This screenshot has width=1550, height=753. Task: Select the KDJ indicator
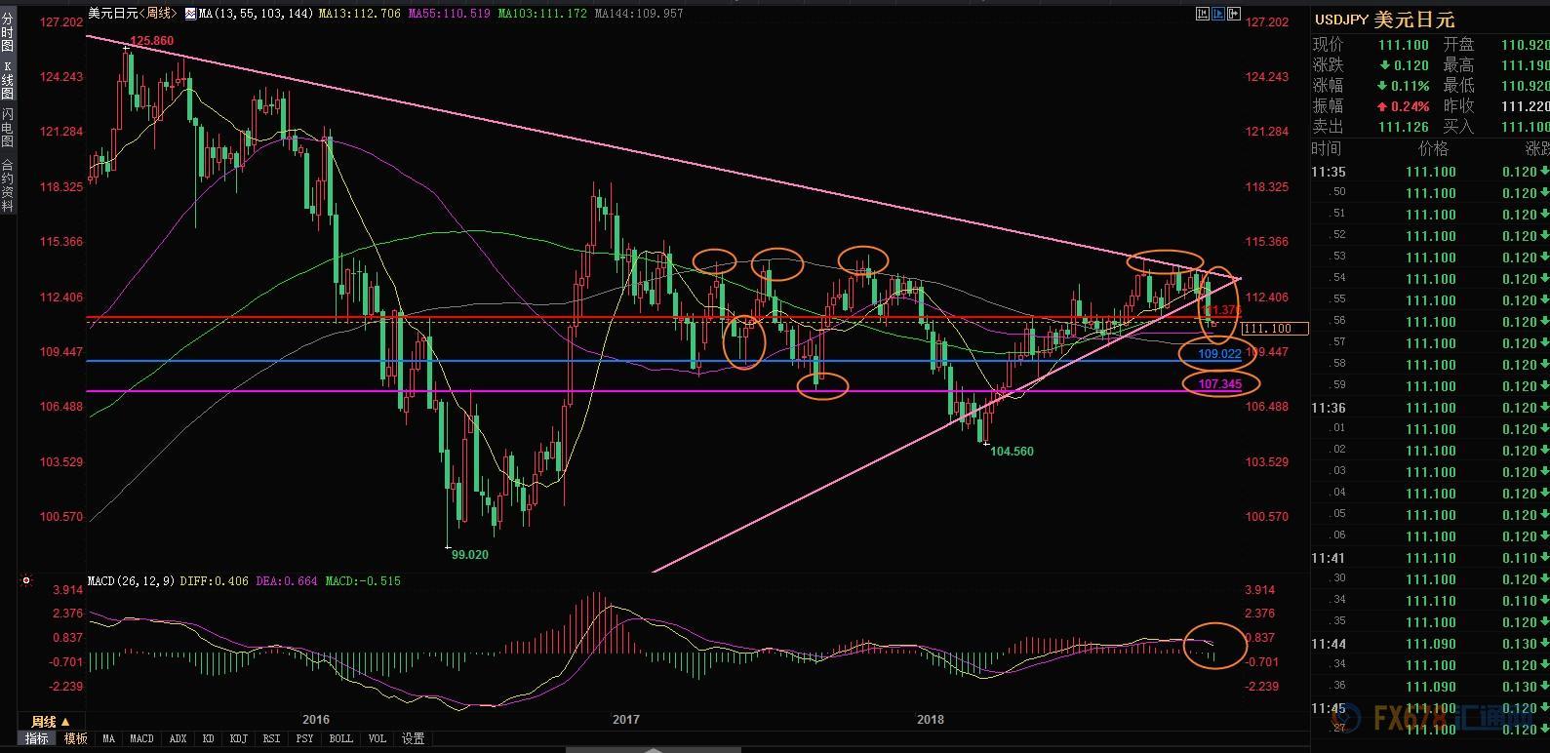(x=238, y=739)
